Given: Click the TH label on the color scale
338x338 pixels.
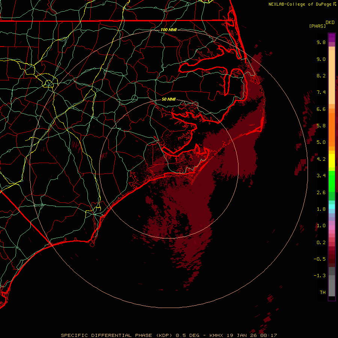Looking at the screenshot, I should point(323,293).
